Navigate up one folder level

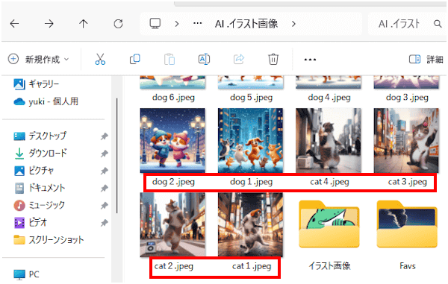(83, 24)
